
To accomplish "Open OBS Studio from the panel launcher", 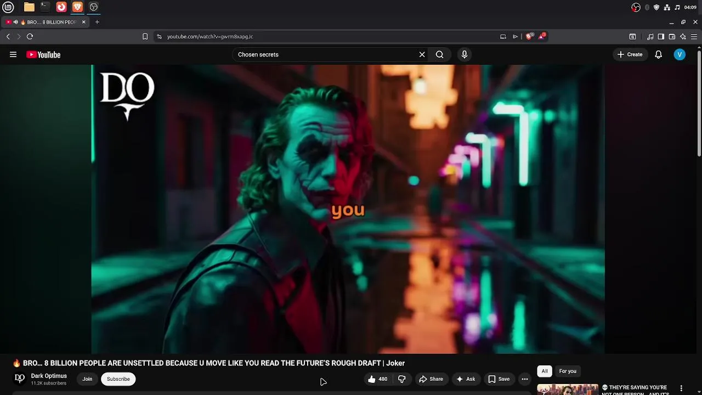I will pos(94,7).
